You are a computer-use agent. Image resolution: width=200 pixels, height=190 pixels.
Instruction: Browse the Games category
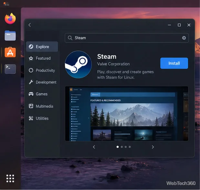[x=42, y=94]
